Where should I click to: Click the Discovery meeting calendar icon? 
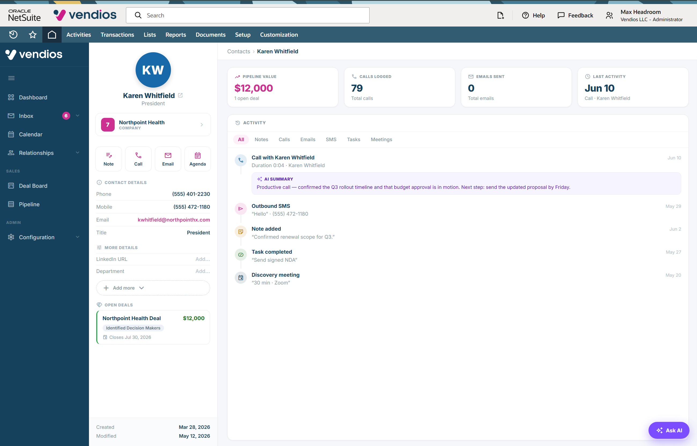(241, 278)
